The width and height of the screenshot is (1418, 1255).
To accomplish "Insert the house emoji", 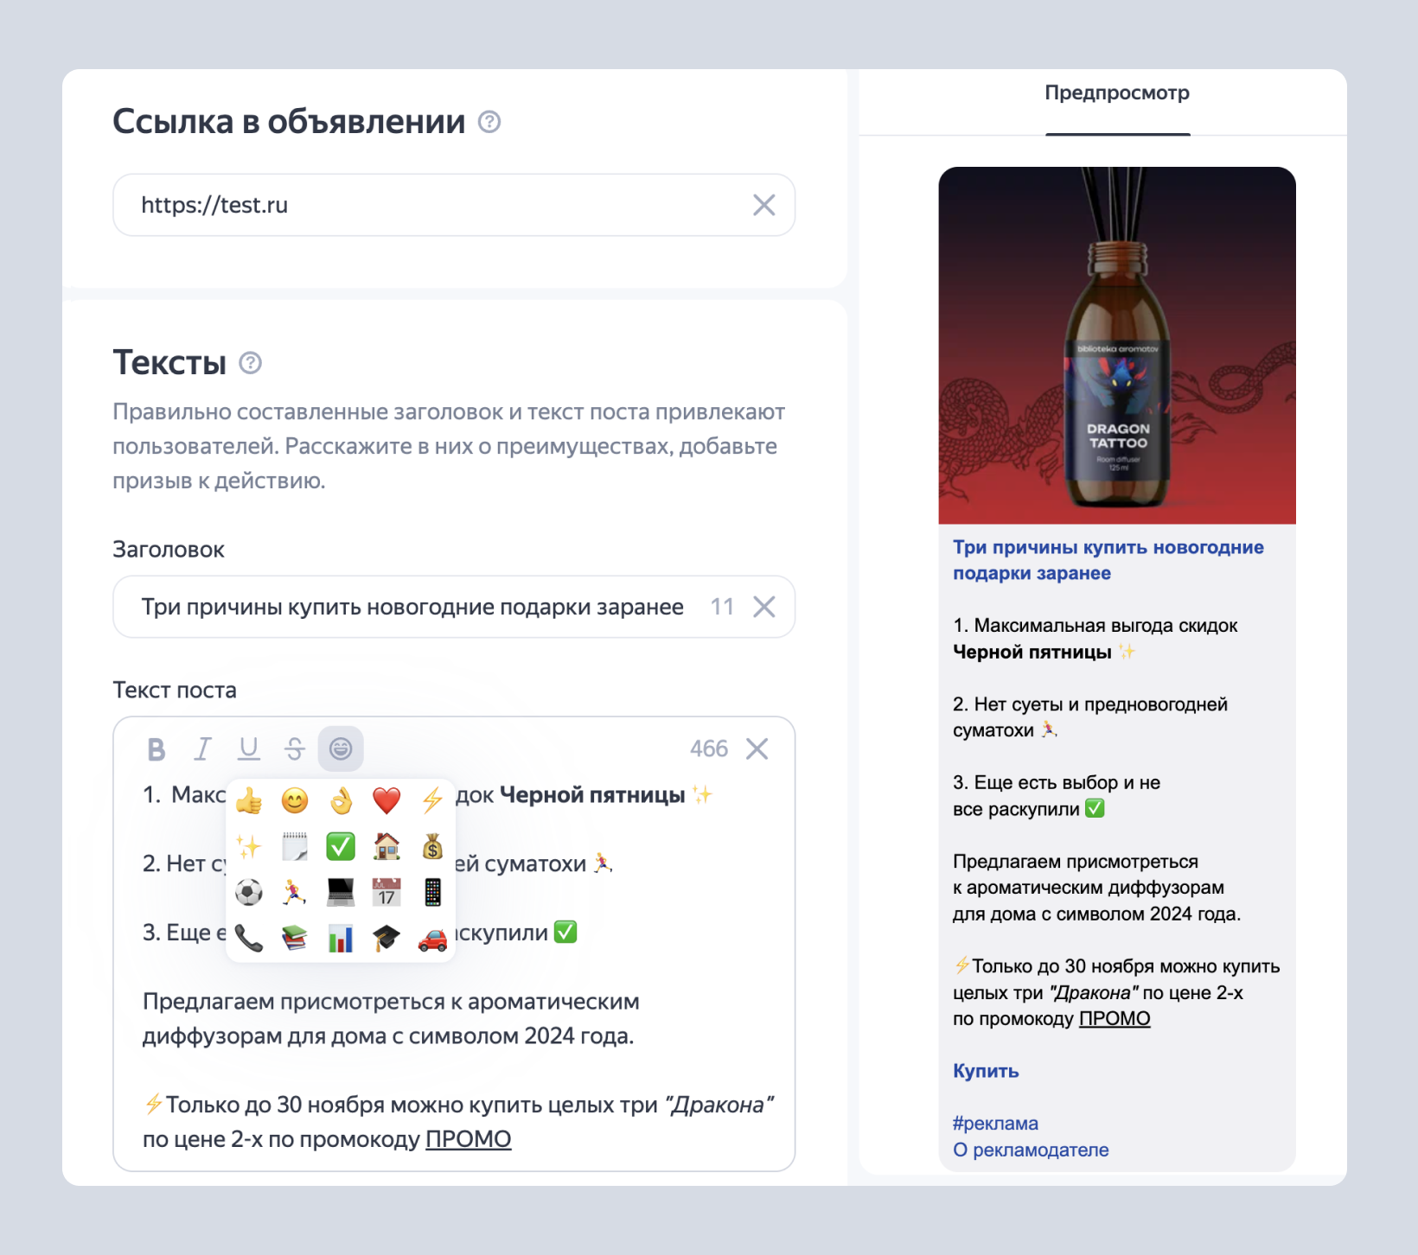I will (x=386, y=847).
